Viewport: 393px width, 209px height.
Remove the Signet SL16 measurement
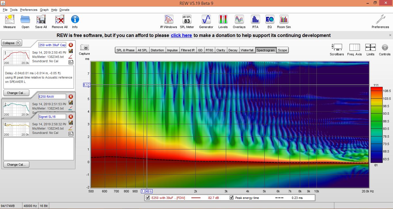(71, 117)
